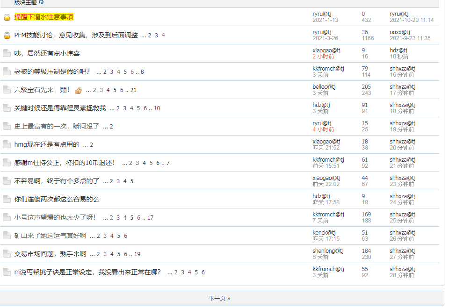Jump to page 4 of PFM技能讨论 thread
456x308 pixels.
click(163, 36)
